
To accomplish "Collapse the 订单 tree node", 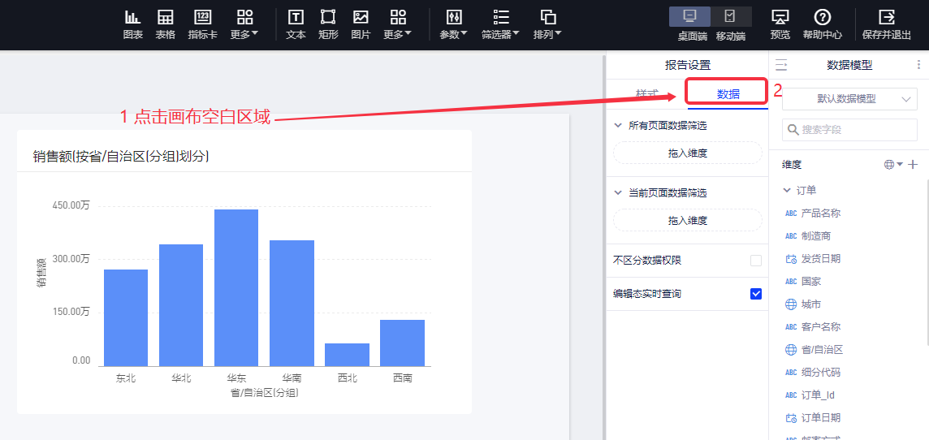I will point(786,190).
